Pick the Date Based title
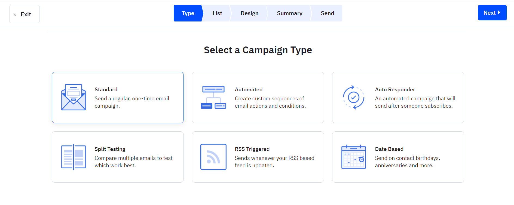This screenshot has width=514, height=205. (389, 149)
